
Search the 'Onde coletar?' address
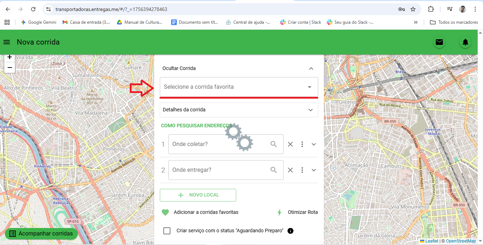pyautogui.click(x=273, y=144)
